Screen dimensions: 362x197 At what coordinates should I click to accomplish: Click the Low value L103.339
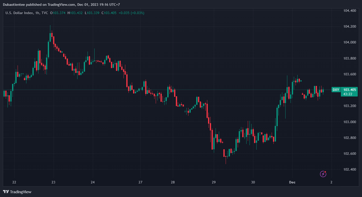92,13
